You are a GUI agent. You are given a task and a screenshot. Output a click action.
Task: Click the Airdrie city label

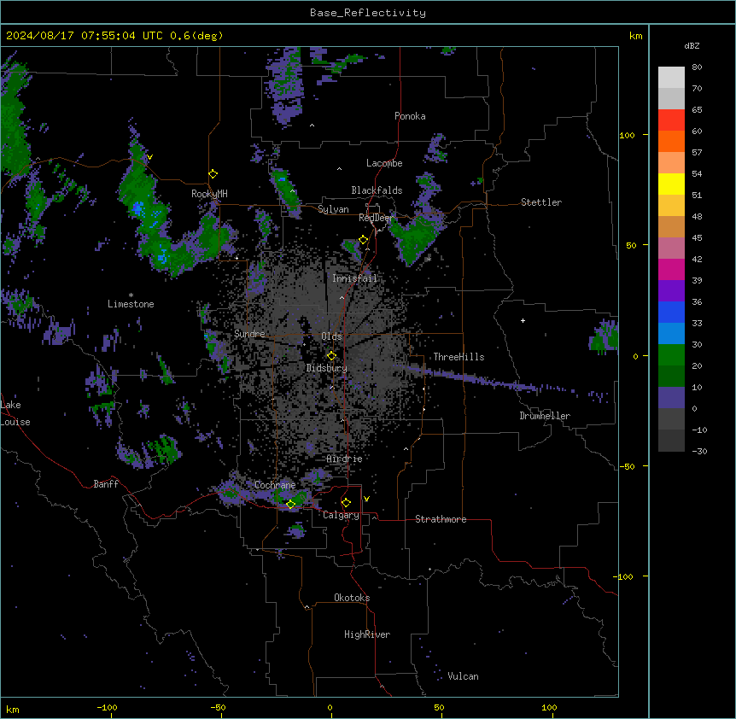point(344,459)
